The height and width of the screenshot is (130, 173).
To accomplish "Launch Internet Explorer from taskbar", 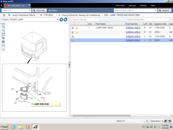I will 13,127.
